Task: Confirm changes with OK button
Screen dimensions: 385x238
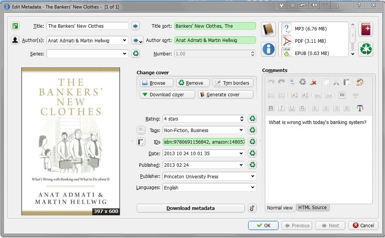Action: tap(263, 226)
